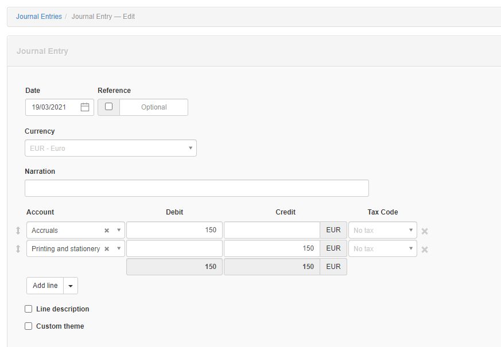The width and height of the screenshot is (501, 347).
Task: Grab the reorder handle for Accruals line
Action: (18, 231)
